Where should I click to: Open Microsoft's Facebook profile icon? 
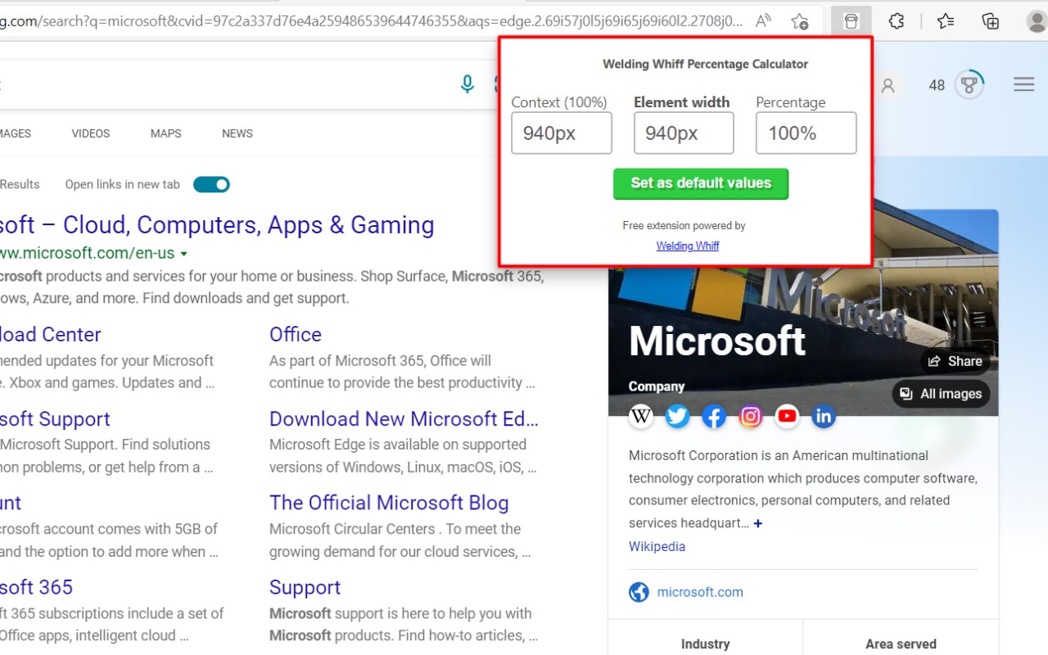pos(714,417)
